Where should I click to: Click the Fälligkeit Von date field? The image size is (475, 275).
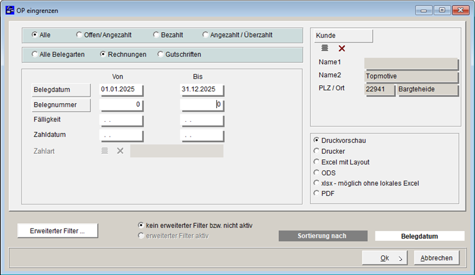click(x=121, y=121)
